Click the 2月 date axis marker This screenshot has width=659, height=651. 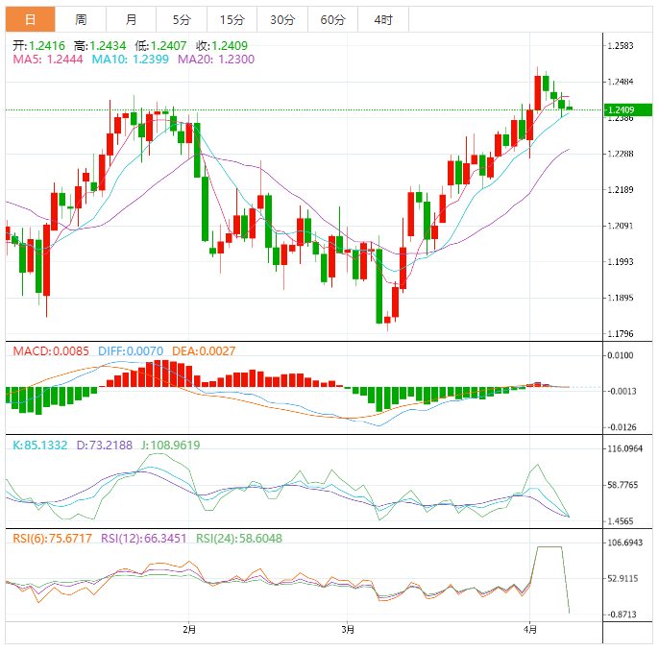(189, 630)
